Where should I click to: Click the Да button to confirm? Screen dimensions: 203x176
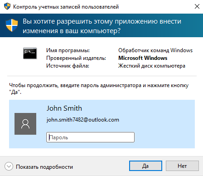pos(145,166)
